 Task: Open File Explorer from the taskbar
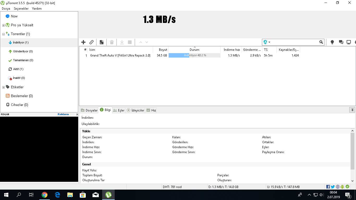coord(70,195)
